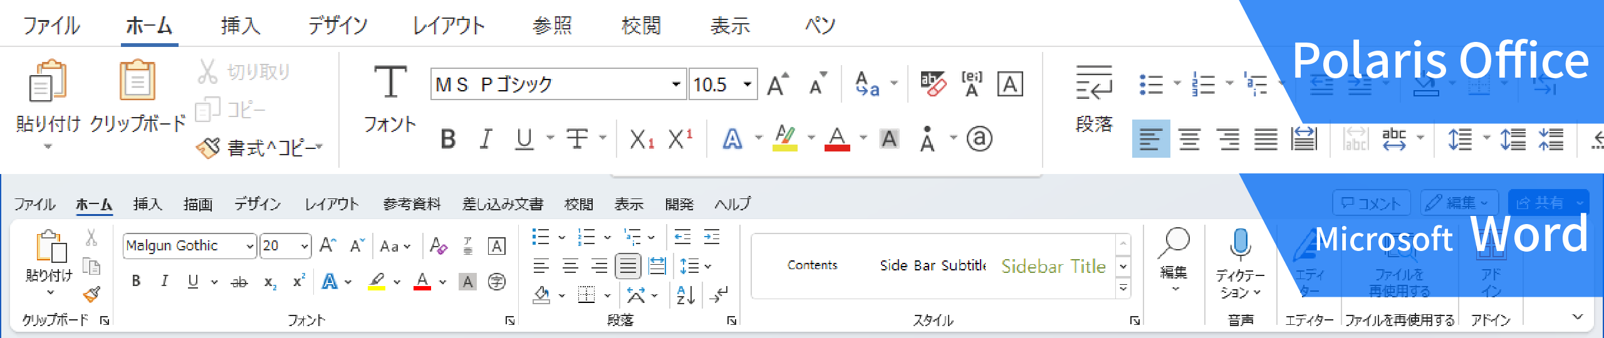Viewport: 1604px width, 338px height.
Task: Open Word ヘルプ tab
Action: [732, 204]
